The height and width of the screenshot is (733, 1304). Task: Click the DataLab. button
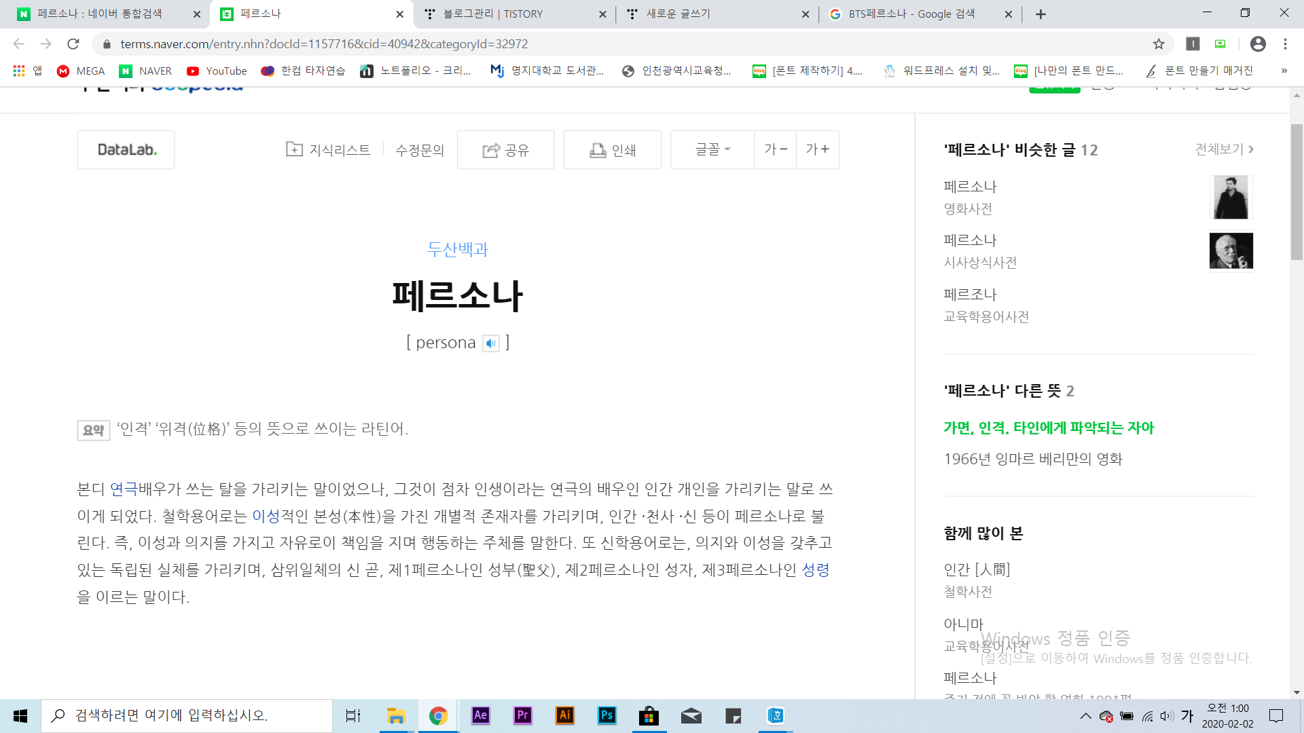[x=126, y=150]
